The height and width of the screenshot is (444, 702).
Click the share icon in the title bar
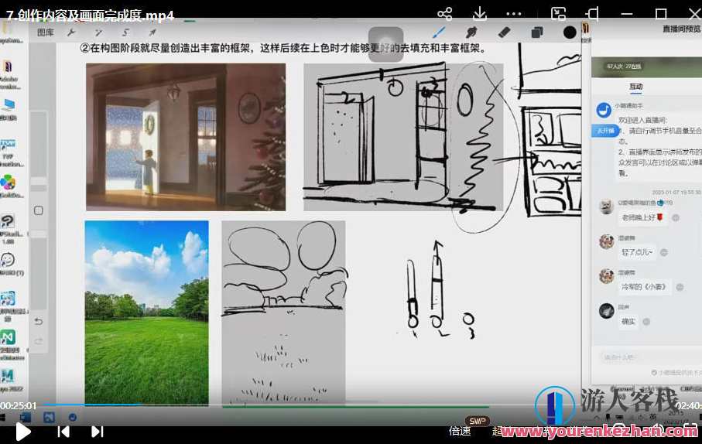pyautogui.click(x=444, y=14)
